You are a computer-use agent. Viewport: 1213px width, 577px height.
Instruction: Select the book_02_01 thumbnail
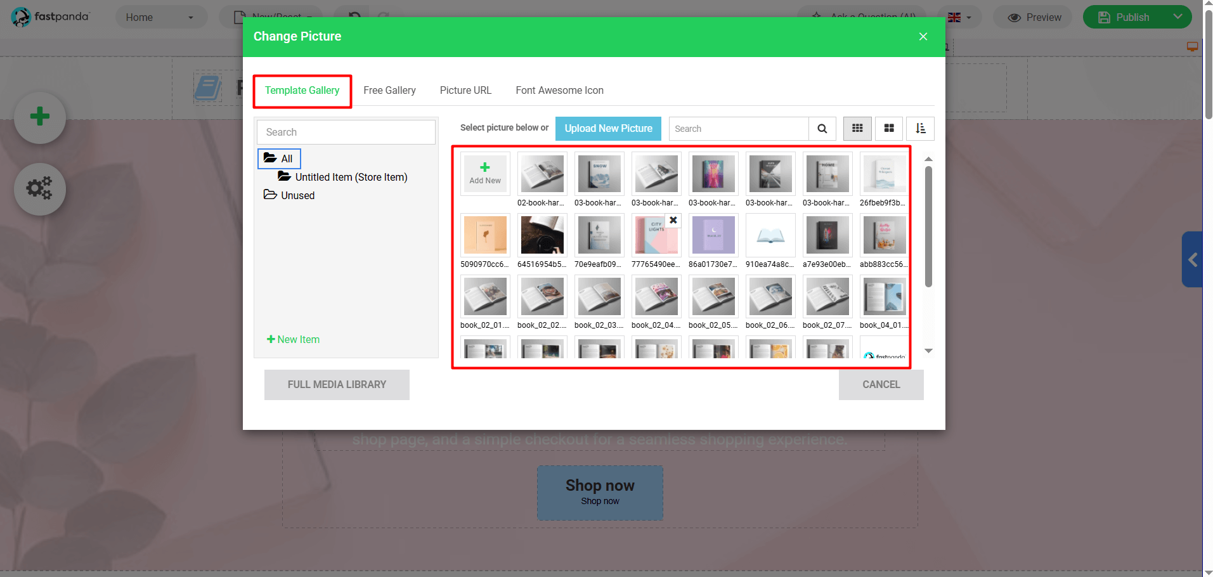(484, 296)
